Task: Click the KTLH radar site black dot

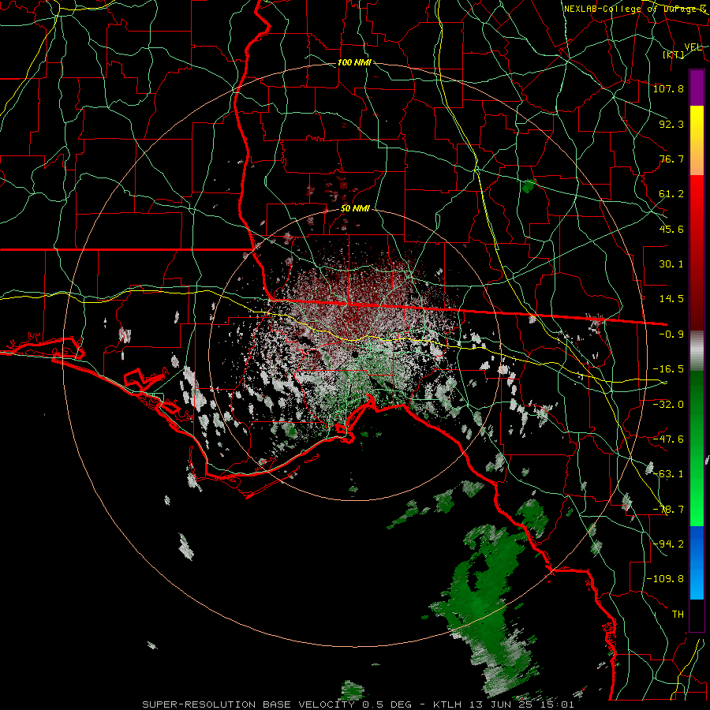Action: [x=356, y=354]
